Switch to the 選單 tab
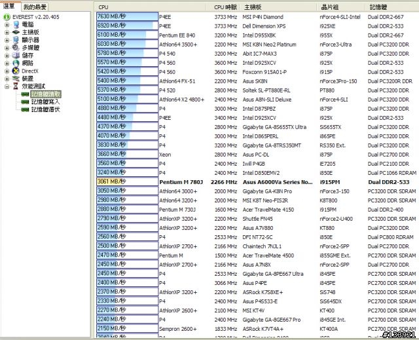Screen dimensions: 419x340 point(9,6)
